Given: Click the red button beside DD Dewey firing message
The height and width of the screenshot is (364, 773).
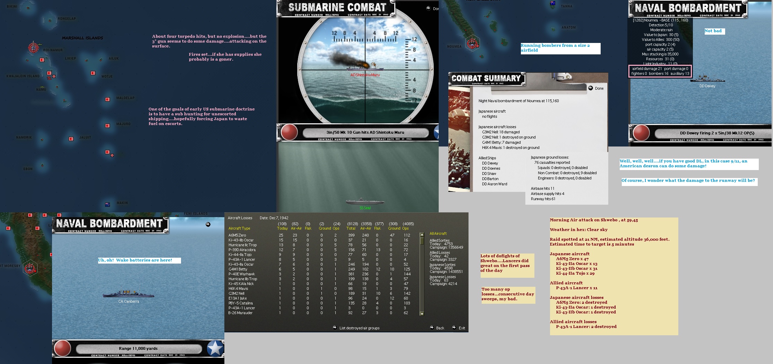Looking at the screenshot, I should pyautogui.click(x=642, y=133).
